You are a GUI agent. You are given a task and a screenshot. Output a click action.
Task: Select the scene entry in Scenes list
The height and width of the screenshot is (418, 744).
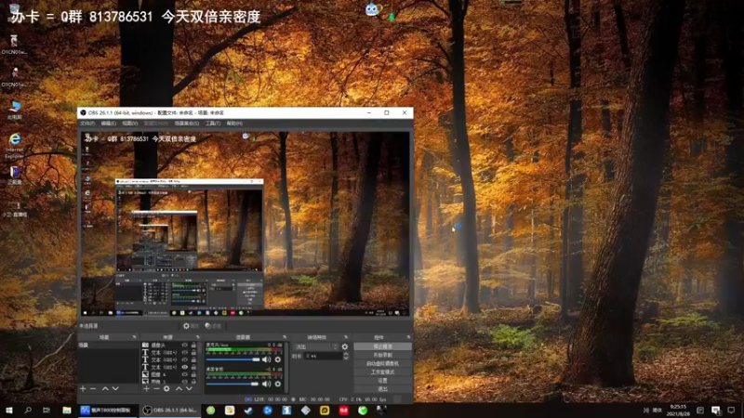coord(109,345)
